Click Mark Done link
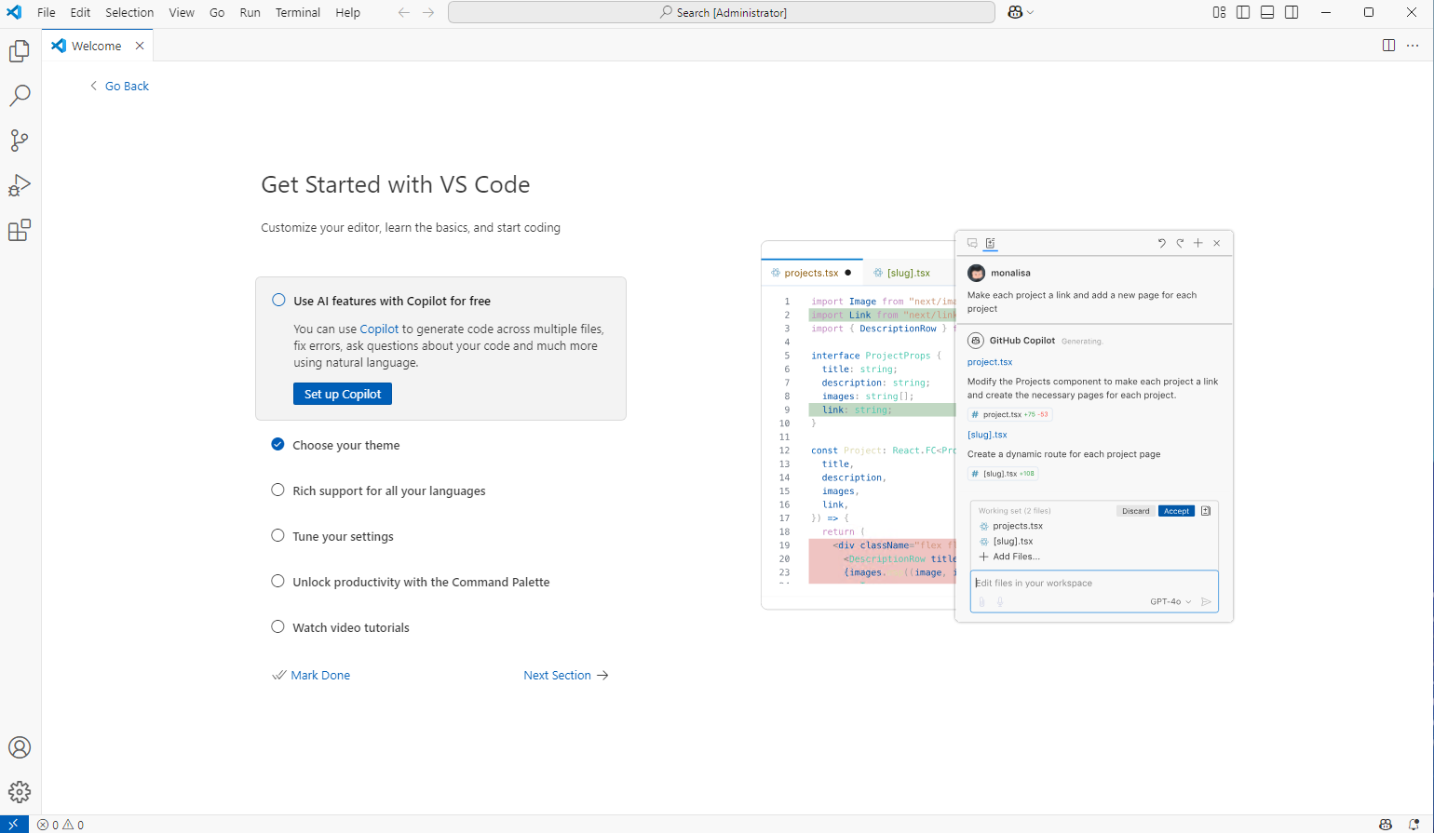The image size is (1434, 833). tap(311, 675)
